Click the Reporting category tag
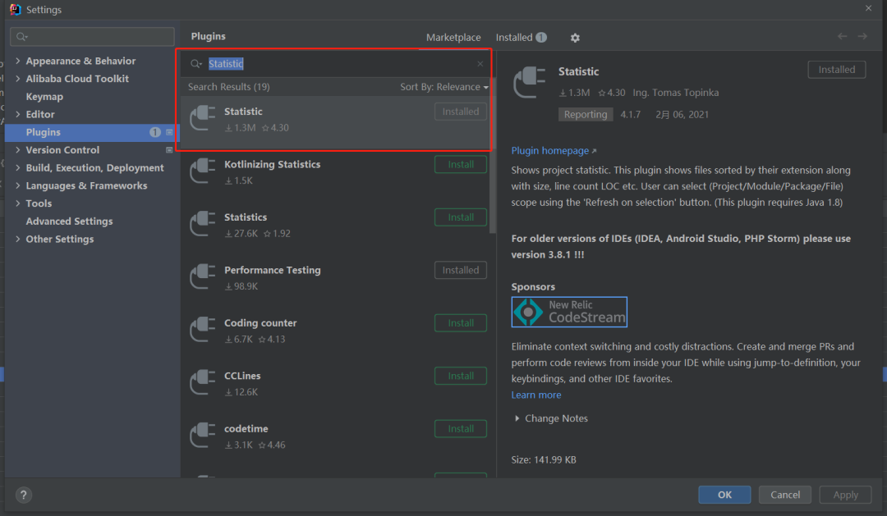Image resolution: width=887 pixels, height=516 pixels. tap(586, 115)
